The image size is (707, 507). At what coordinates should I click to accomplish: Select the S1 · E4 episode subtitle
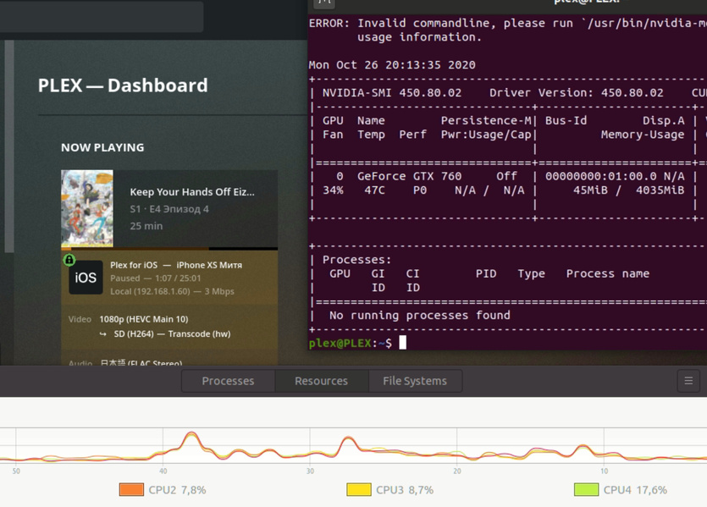pyautogui.click(x=169, y=209)
